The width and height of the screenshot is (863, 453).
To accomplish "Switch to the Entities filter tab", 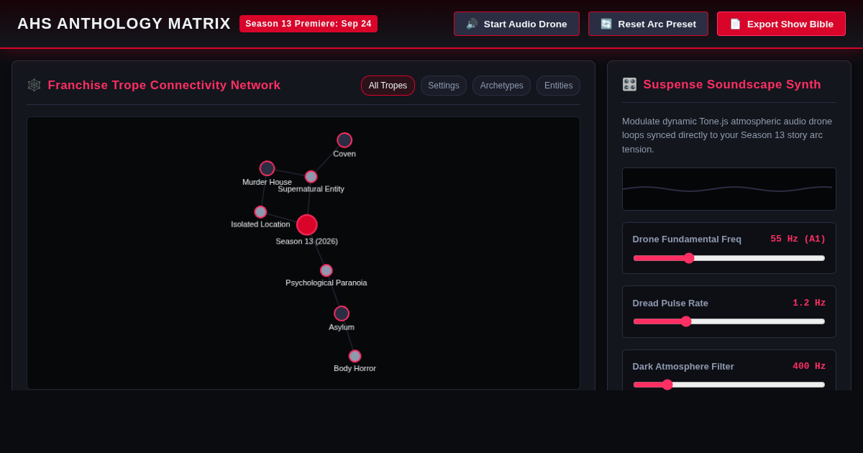I will pyautogui.click(x=558, y=86).
